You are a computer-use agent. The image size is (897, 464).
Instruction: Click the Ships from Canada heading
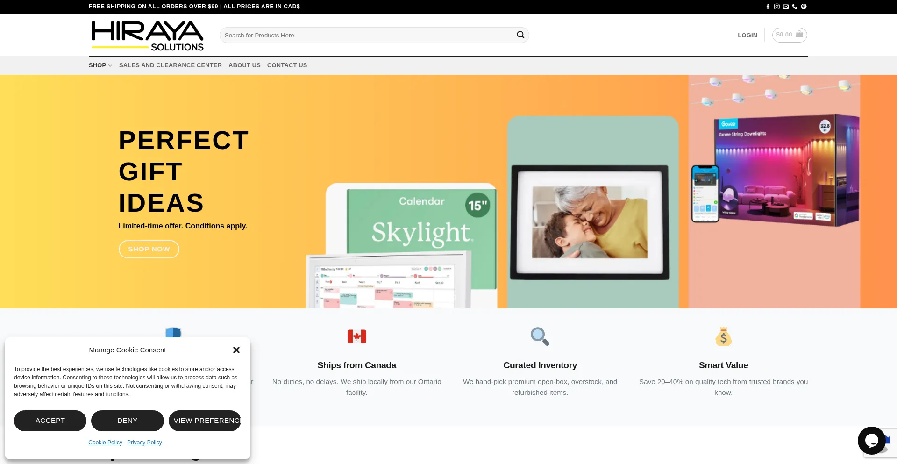357,365
